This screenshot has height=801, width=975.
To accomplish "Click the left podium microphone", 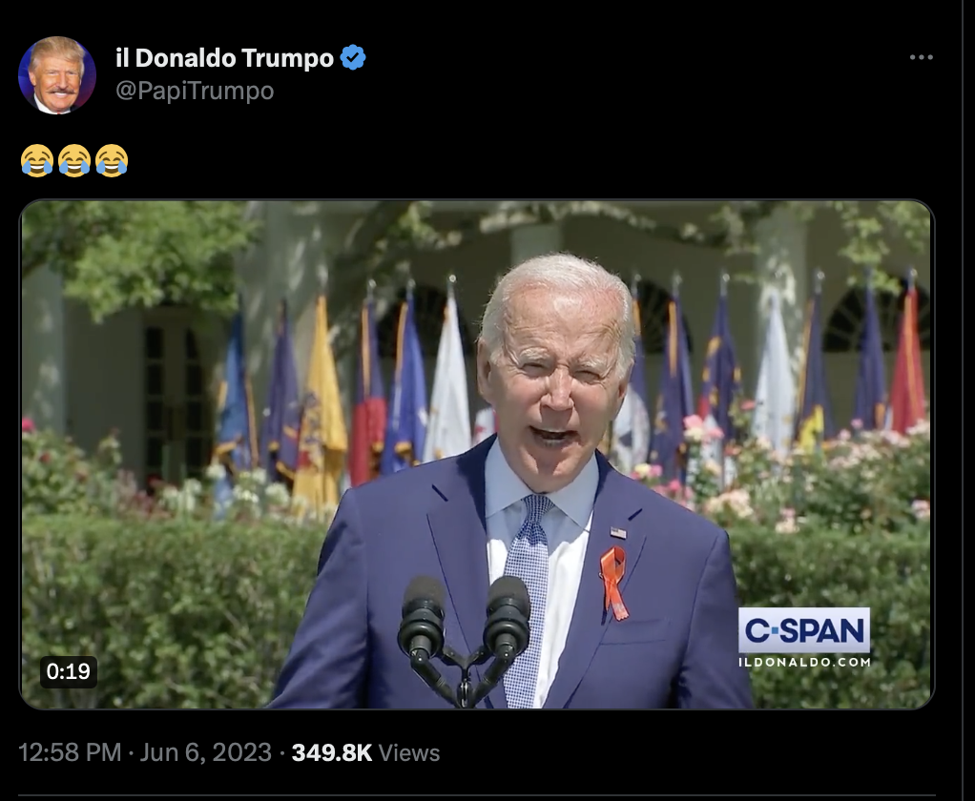I will click(423, 618).
